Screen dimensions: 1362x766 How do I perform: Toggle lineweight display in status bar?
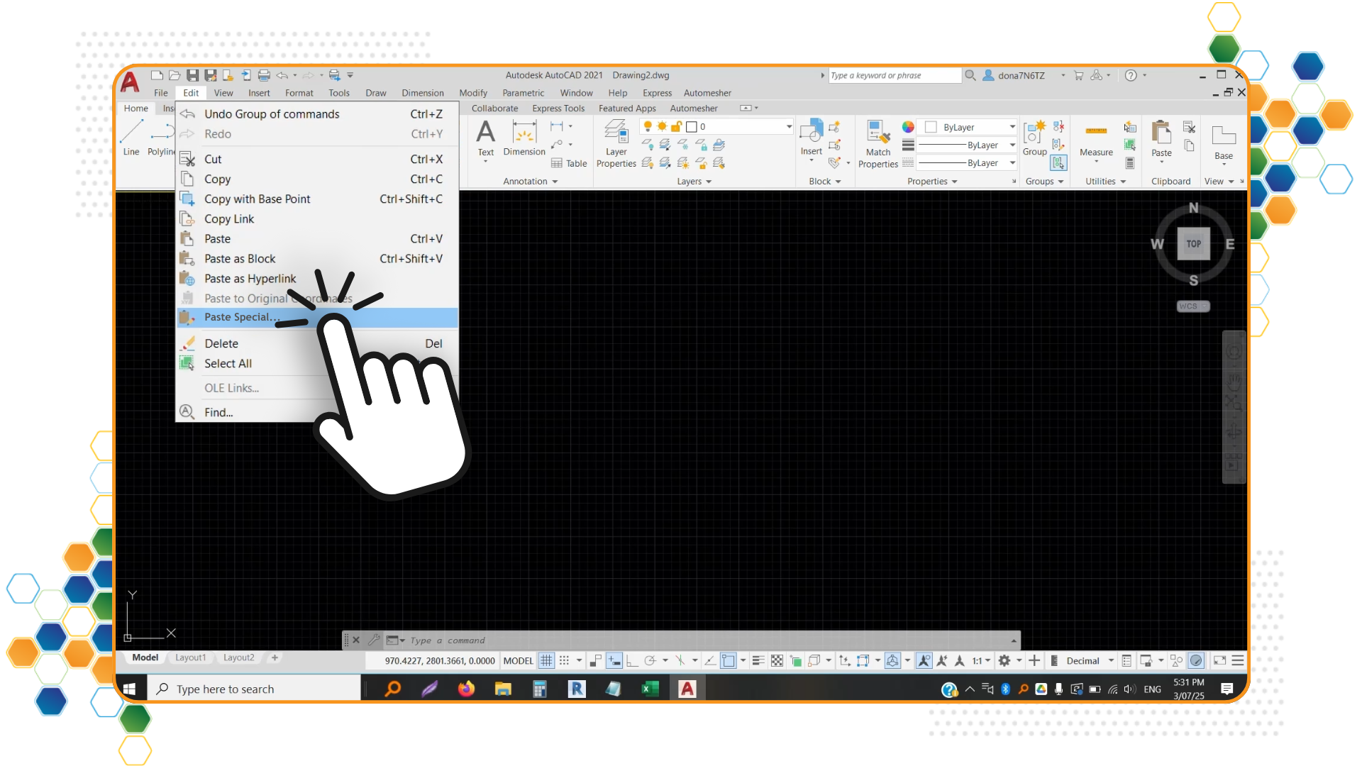tap(758, 660)
